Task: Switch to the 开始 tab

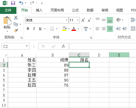Action: [24, 10]
